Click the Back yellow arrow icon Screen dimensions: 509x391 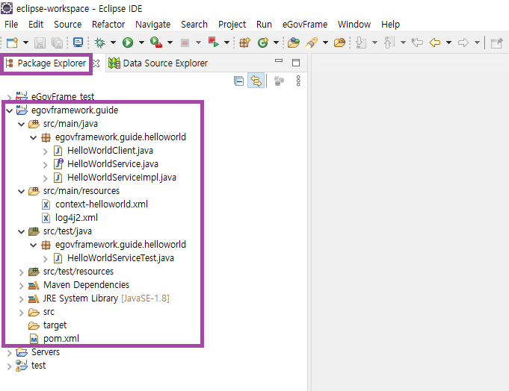[x=435, y=43]
